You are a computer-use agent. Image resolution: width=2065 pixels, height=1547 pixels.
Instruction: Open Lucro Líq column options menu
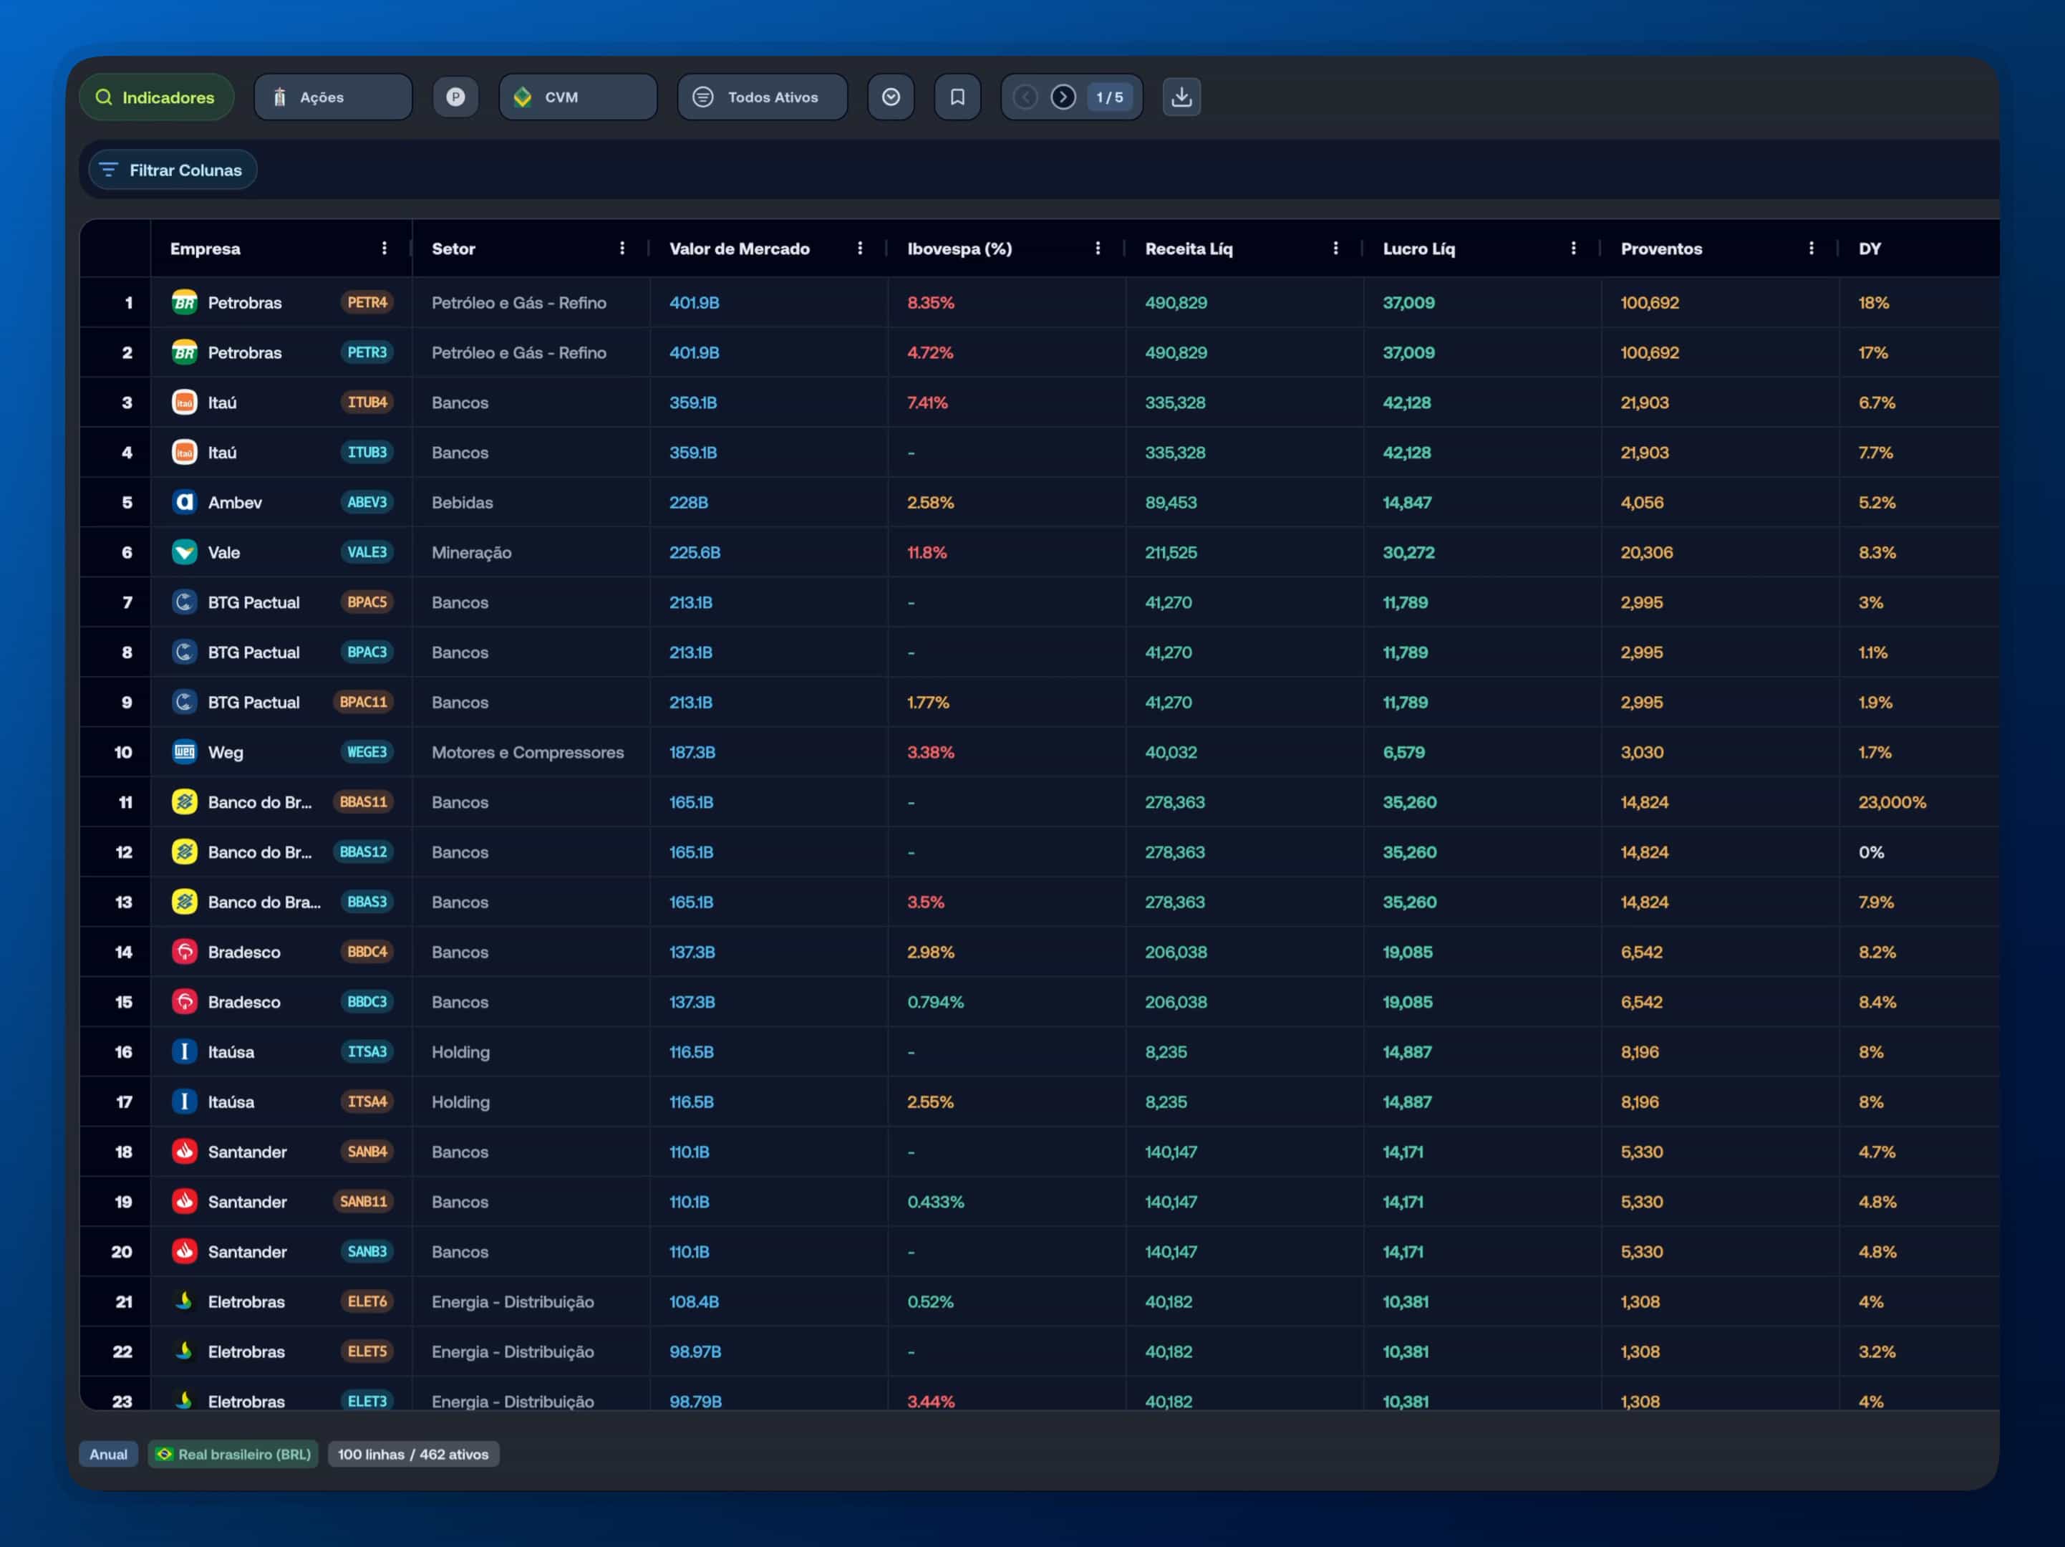point(1574,249)
